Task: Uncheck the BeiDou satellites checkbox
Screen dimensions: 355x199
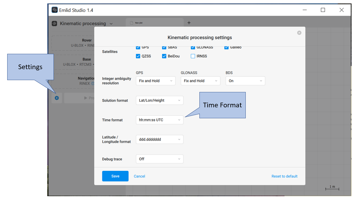Action: (164, 56)
